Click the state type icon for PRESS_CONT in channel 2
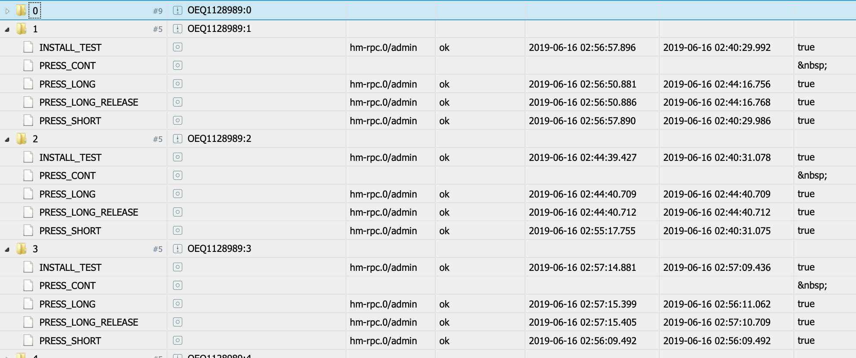Screen dimensions: 856x358 (x=177, y=176)
